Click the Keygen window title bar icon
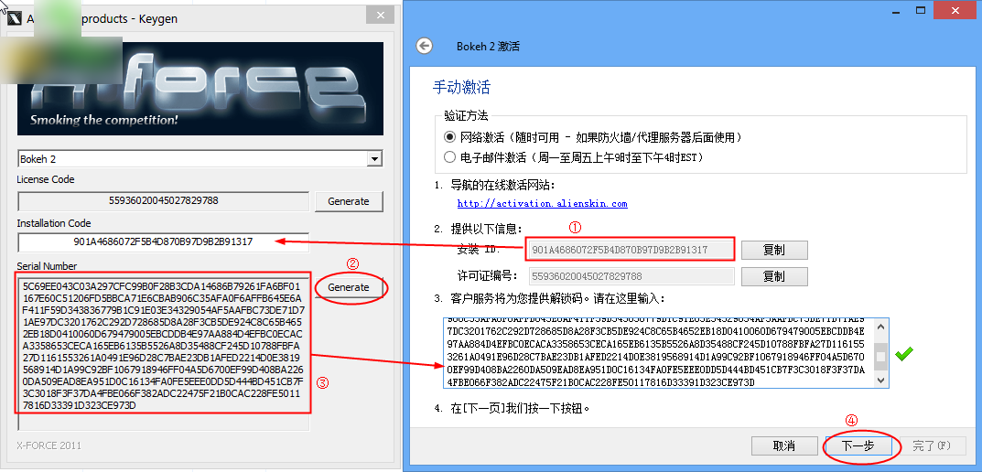This screenshot has height=472, width=982. click(x=13, y=18)
